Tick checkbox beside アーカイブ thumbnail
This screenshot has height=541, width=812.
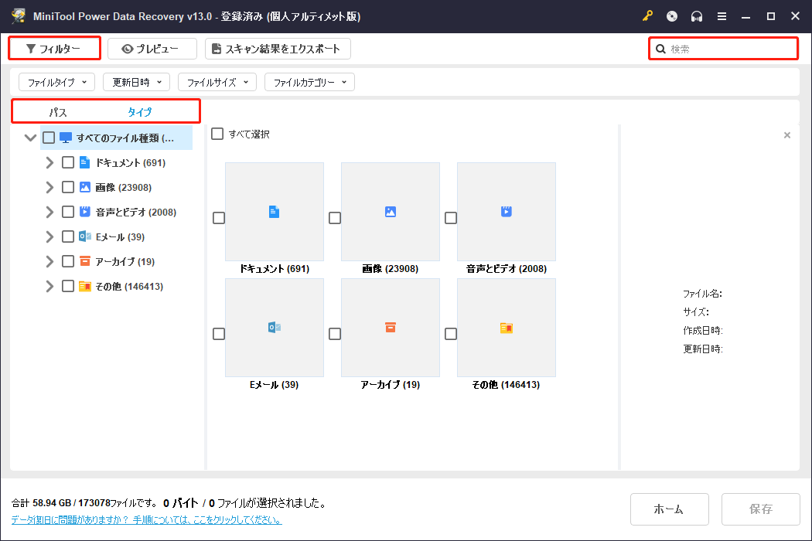[x=335, y=334]
